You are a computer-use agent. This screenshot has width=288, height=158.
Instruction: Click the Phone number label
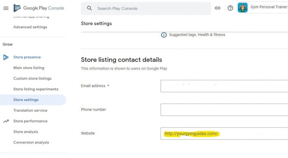coord(93,110)
